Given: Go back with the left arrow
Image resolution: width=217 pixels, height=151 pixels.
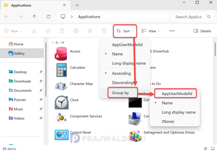Looking at the screenshot, I should [6, 17].
